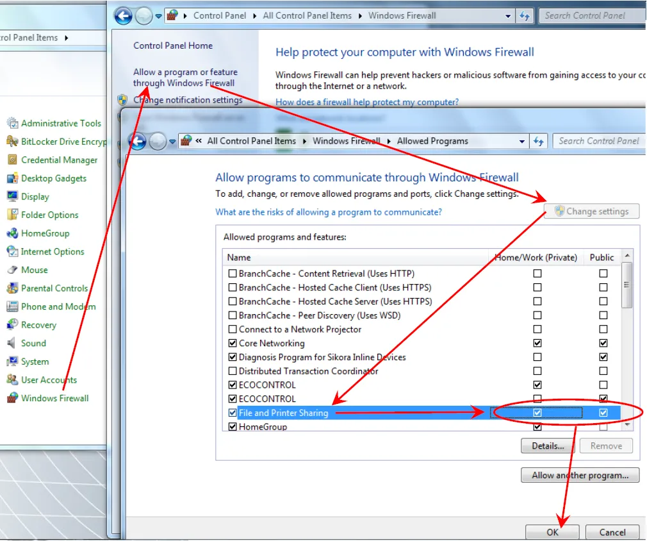The width and height of the screenshot is (647, 541).
Task: Open Windows Firewall icon in Control Panel list
Action: (12, 397)
